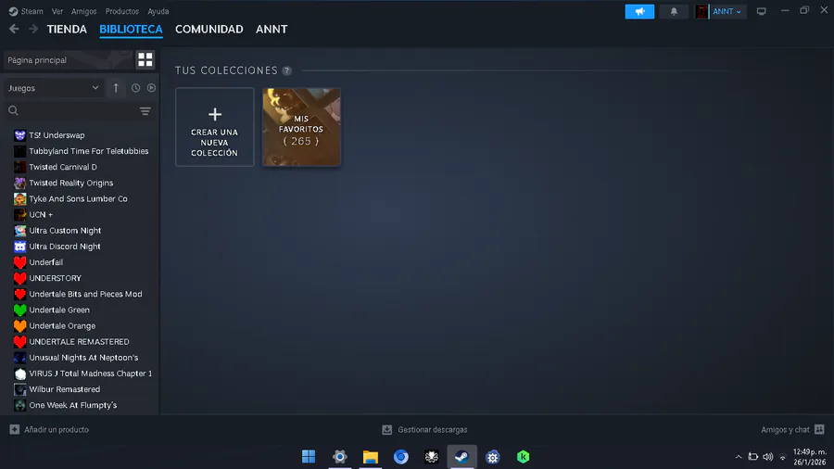The width and height of the screenshot is (834, 469).
Task: Show hidden tray icons chevron
Action: [739, 457]
